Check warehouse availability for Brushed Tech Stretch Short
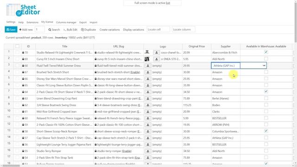The height and width of the screenshot is (167, 297). (x=266, y=72)
